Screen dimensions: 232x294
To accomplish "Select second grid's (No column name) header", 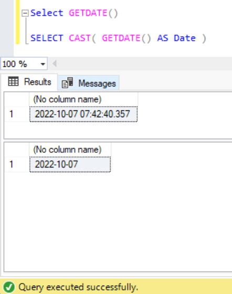I will click(70, 150).
